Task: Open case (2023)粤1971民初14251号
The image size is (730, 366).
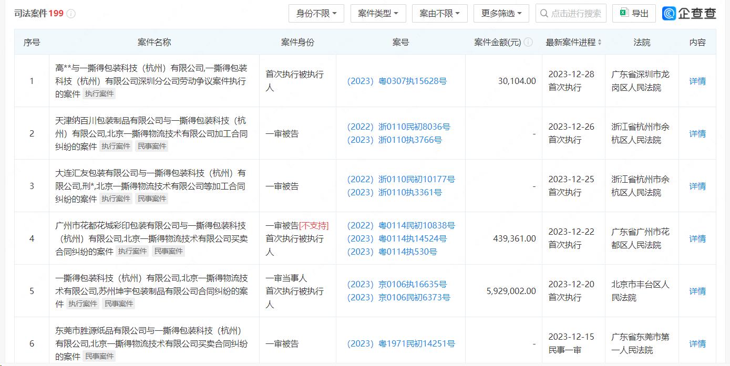Action: (x=401, y=343)
